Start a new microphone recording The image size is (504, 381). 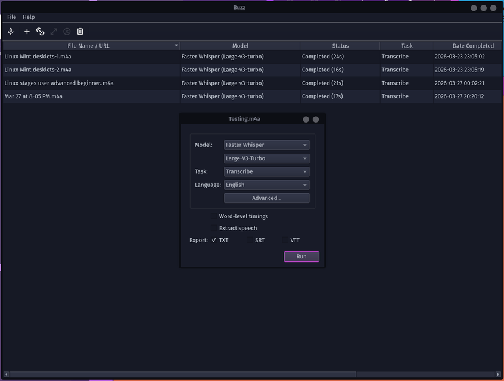(x=11, y=32)
